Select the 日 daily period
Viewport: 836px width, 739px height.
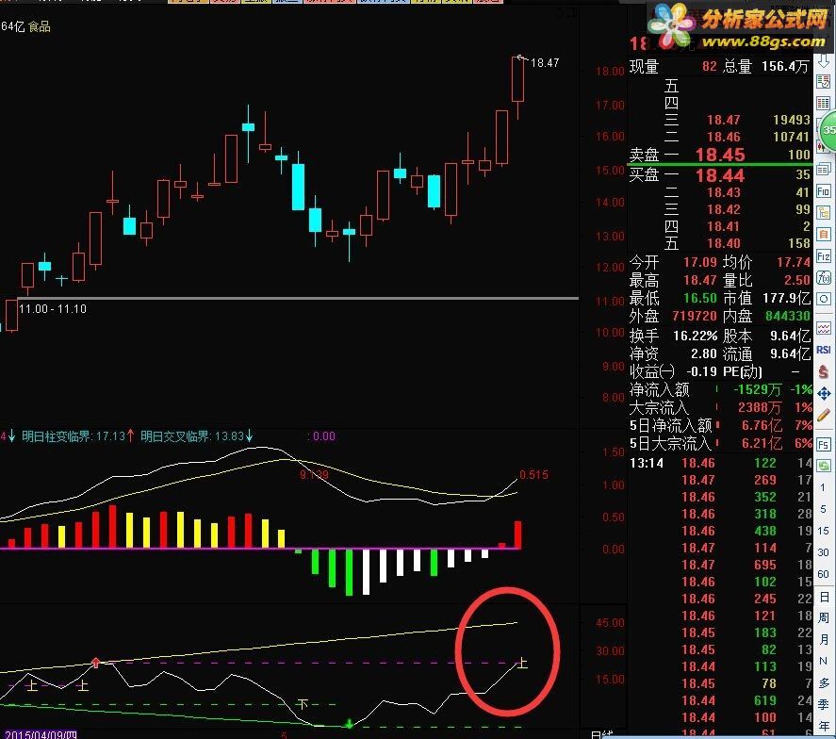pyautogui.click(x=824, y=598)
